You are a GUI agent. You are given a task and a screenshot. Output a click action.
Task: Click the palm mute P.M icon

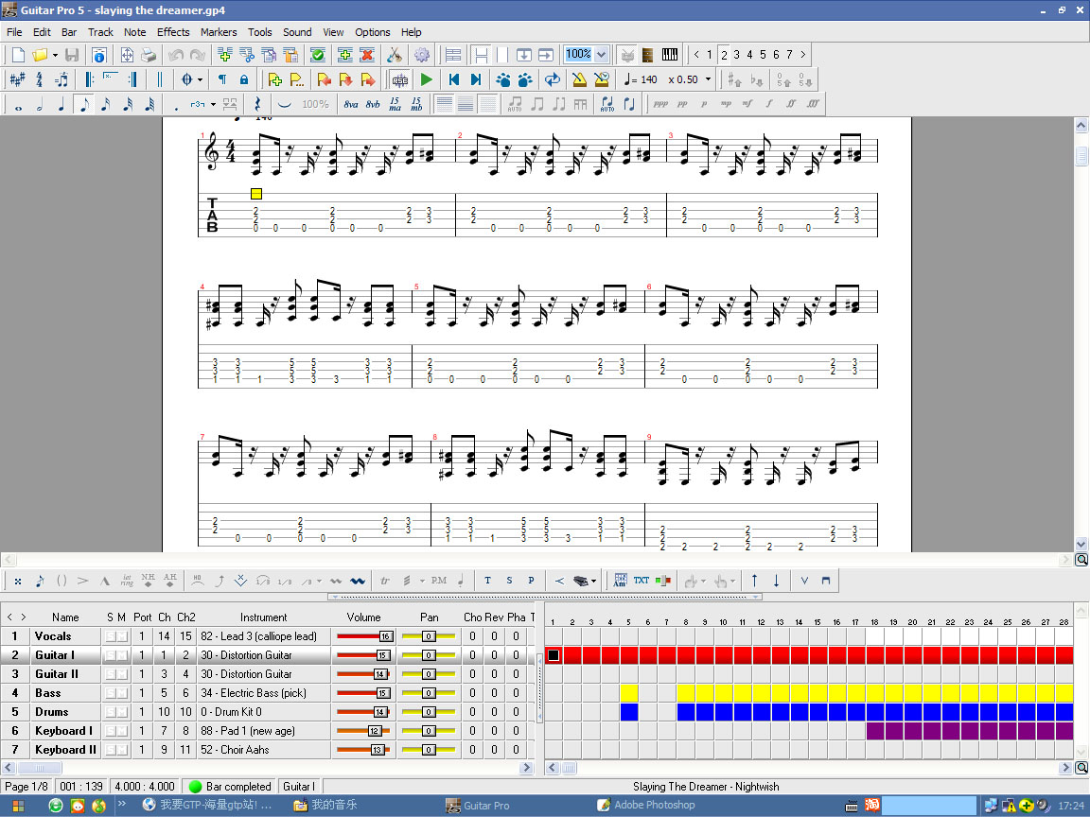pos(438,581)
